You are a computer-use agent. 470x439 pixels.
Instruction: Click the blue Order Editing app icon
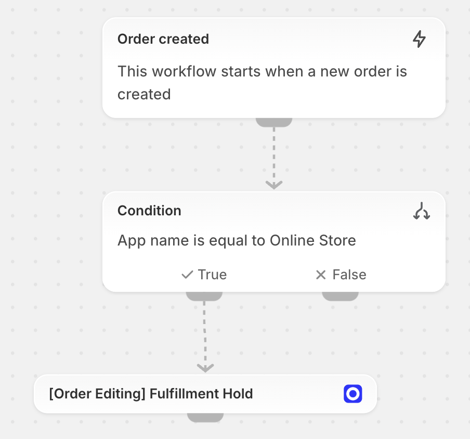click(x=352, y=394)
